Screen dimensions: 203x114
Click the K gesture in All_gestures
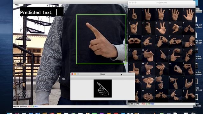coord(188,55)
